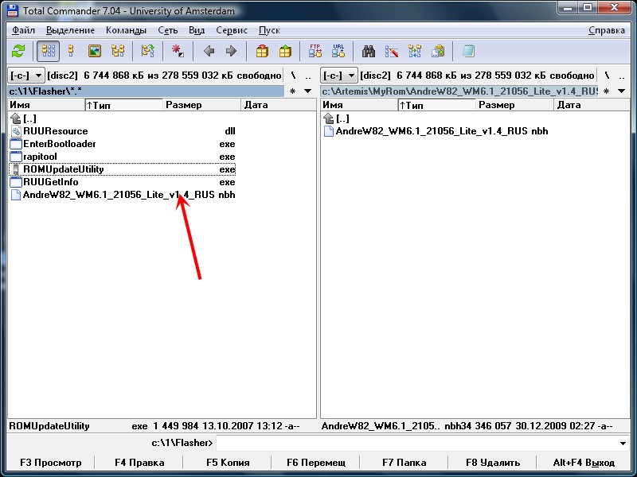
Task: Open FTP connect toolbar icon
Action: tap(315, 51)
